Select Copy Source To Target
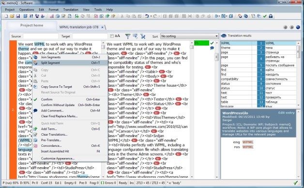 (70, 87)
